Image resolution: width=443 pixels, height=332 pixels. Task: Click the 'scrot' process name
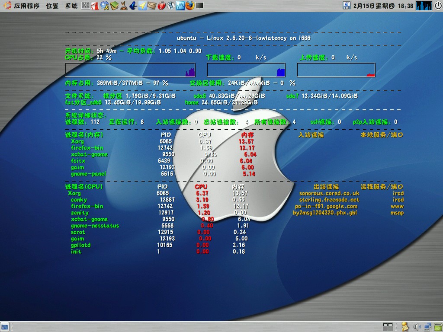point(78,232)
